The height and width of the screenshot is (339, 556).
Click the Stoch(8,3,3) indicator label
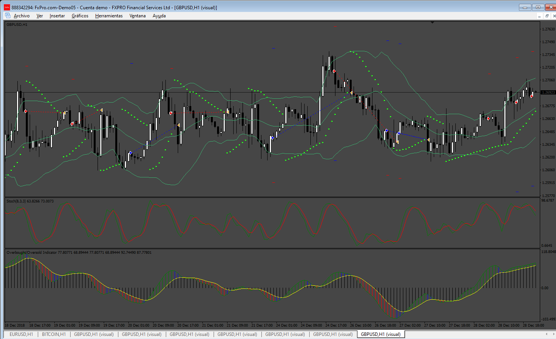[30, 201]
